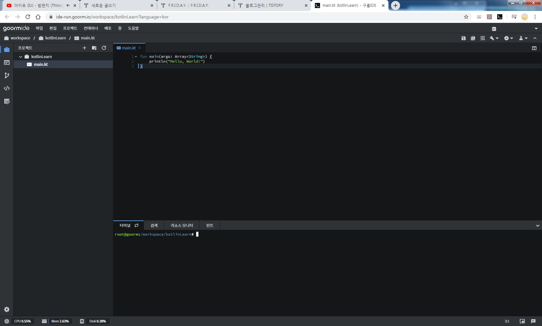
Task: Collapse the kotlinLearn folder
Action: click(x=21, y=57)
